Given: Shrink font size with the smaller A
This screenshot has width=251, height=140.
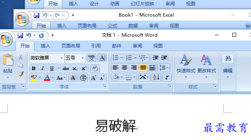Looking at the screenshot, I should 102,78.
